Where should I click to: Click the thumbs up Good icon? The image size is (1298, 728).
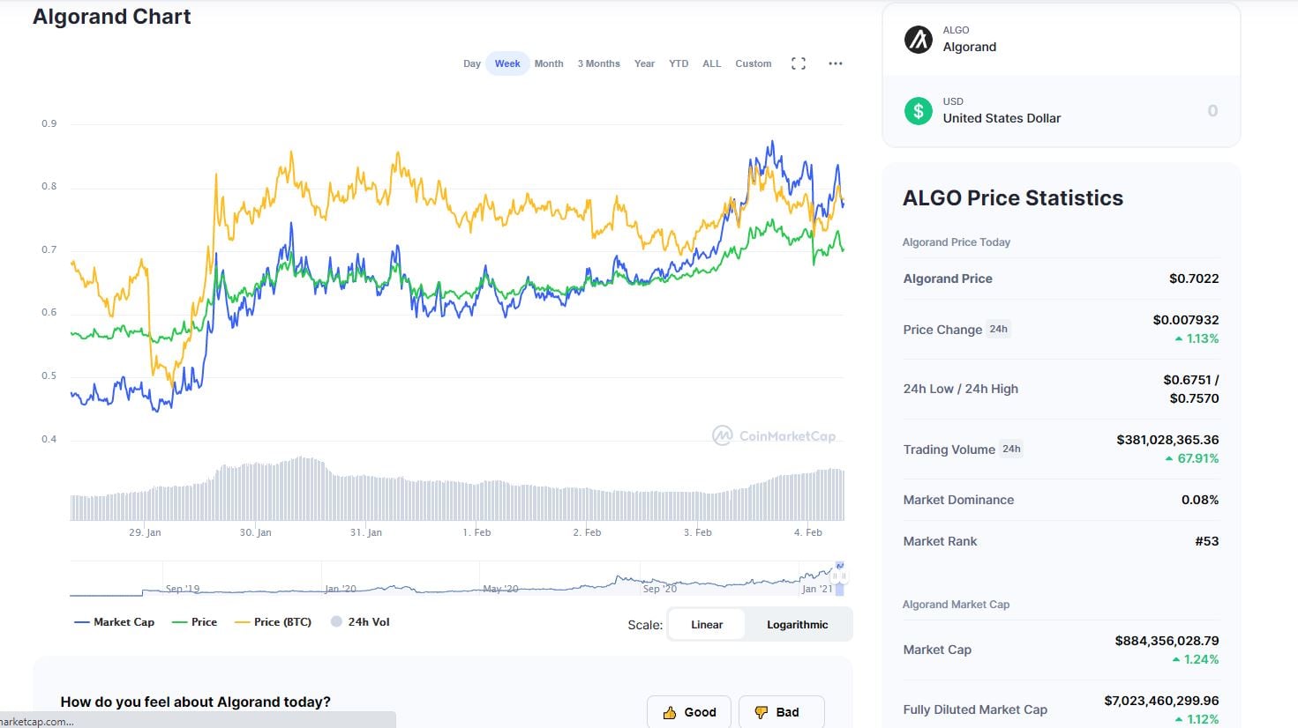coord(670,712)
